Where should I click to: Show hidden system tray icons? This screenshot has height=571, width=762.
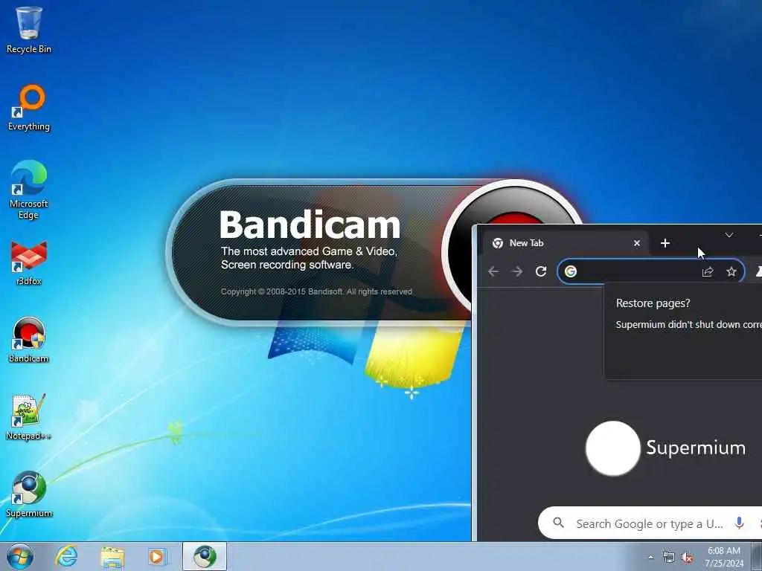(650, 558)
